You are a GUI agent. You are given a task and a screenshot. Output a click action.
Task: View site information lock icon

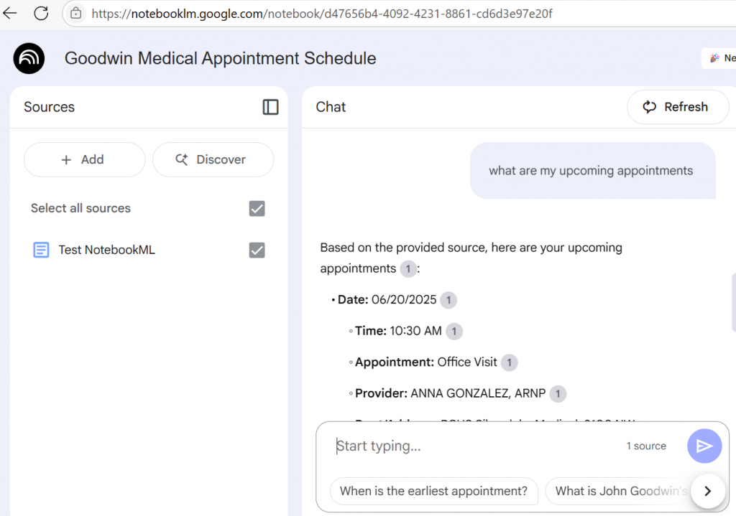[x=76, y=14]
